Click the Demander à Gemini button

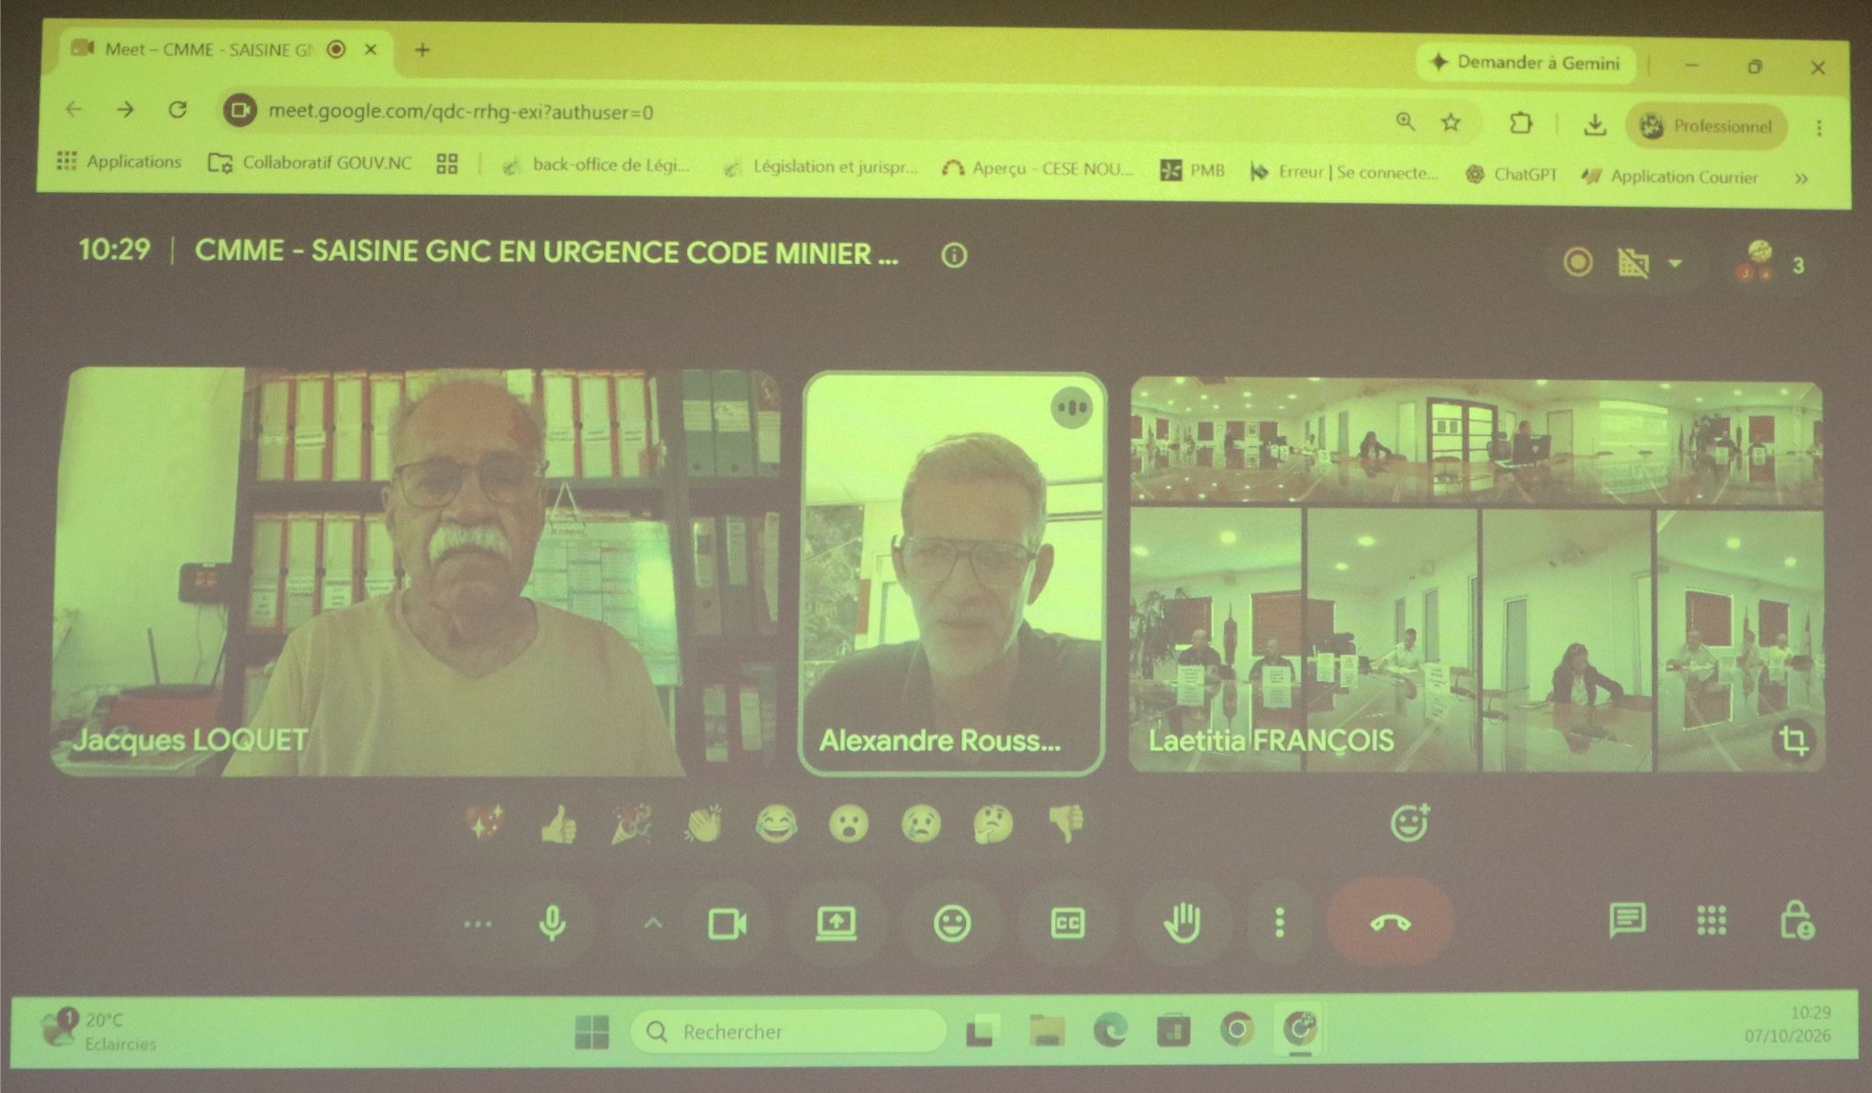tap(1527, 62)
